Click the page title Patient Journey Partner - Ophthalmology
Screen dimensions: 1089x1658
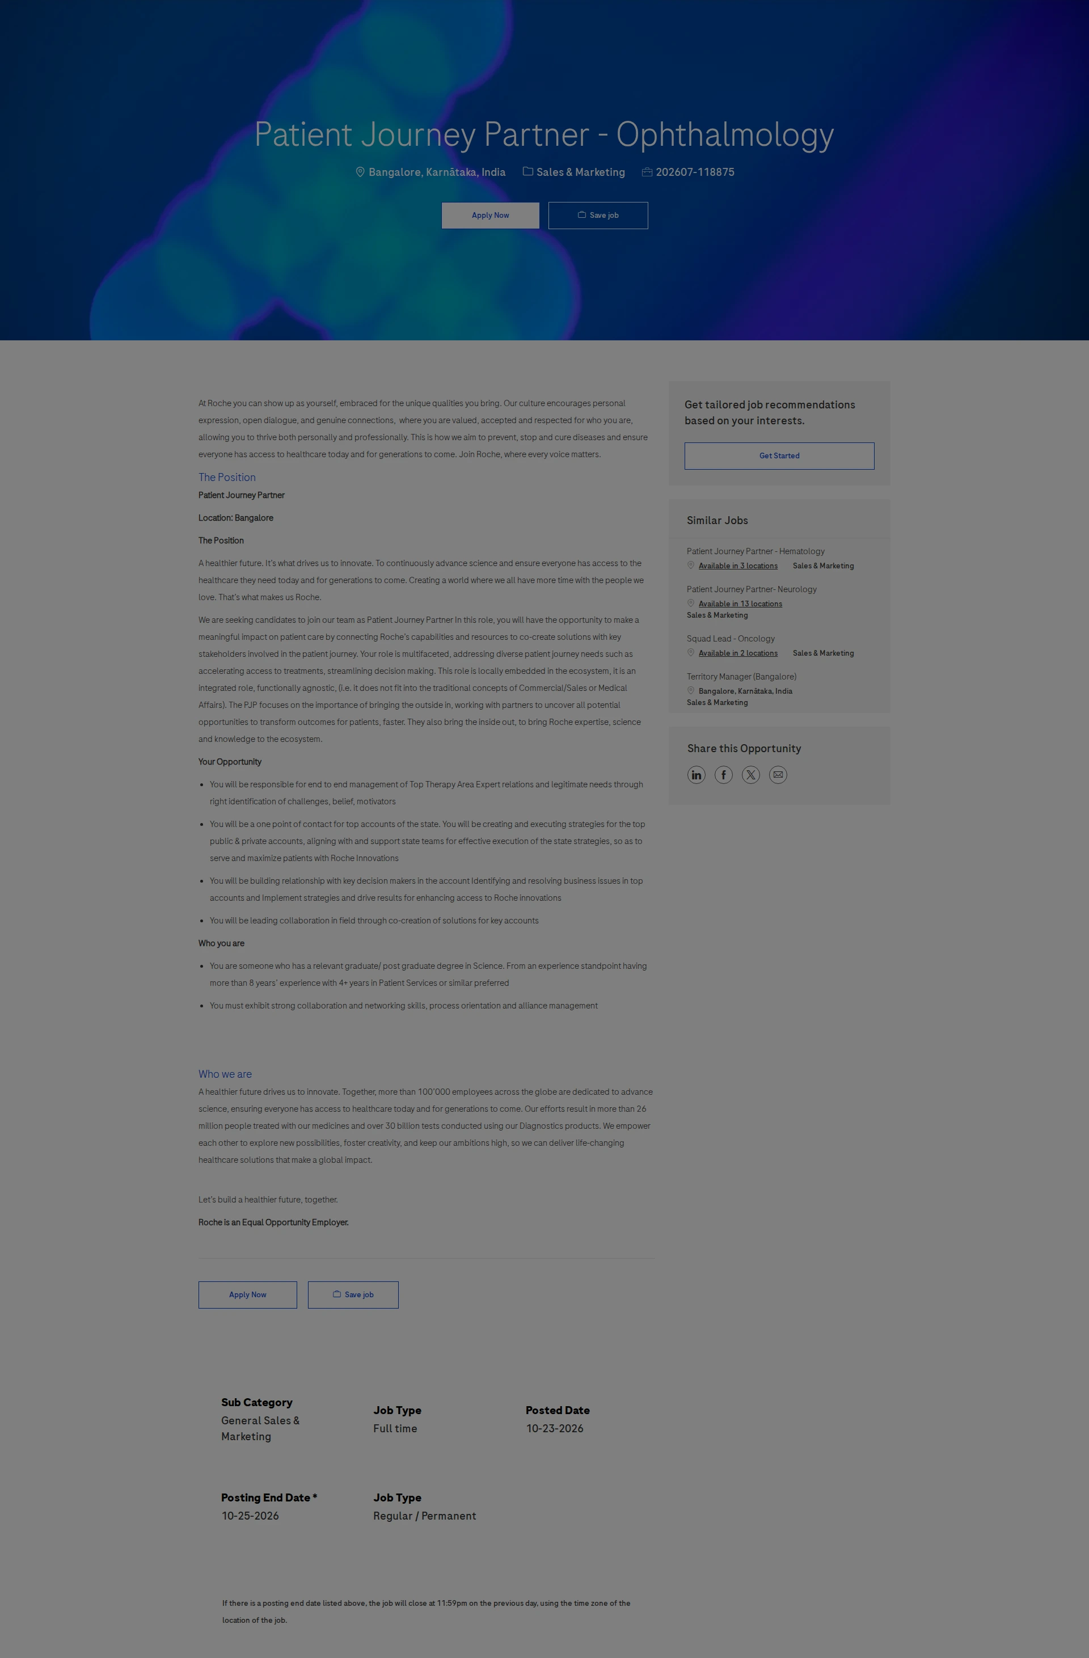tap(544, 134)
